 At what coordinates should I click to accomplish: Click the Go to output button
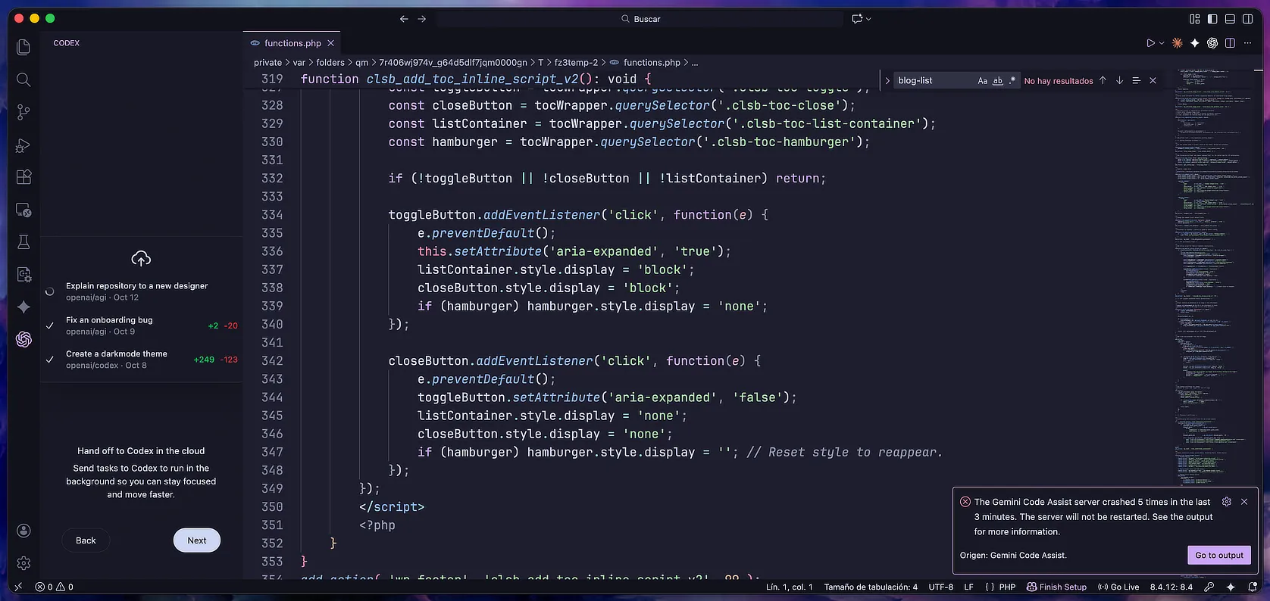(1218, 555)
